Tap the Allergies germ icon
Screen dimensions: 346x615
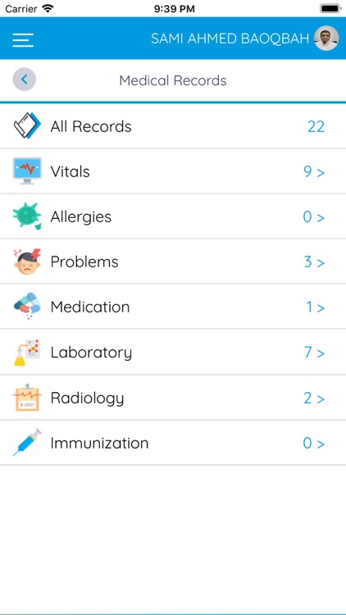(x=27, y=216)
